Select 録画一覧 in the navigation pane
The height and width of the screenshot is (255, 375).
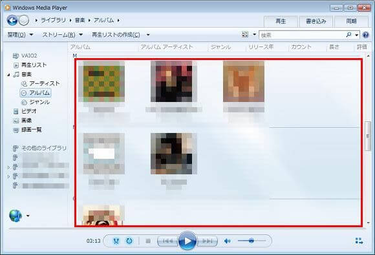tap(31, 130)
